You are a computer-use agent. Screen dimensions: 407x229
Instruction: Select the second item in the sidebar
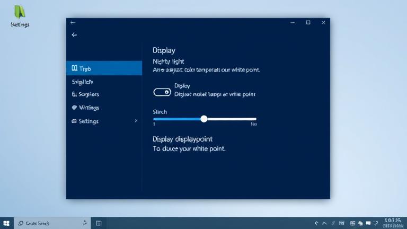click(x=83, y=82)
